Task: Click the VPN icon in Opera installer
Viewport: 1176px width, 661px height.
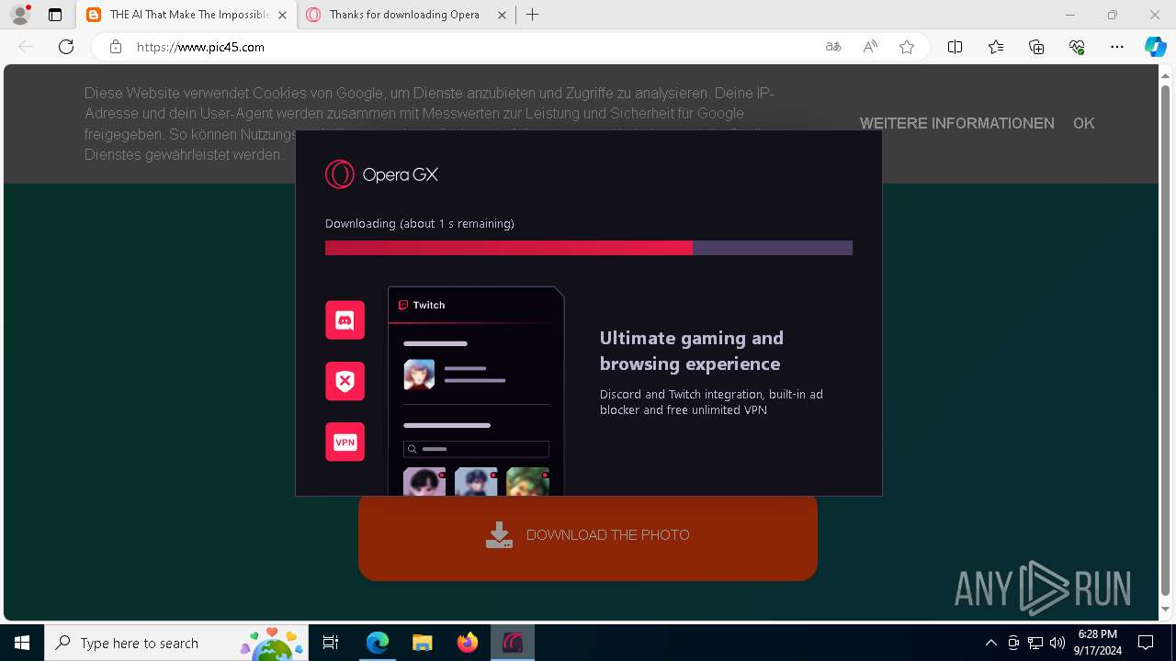Action: [x=345, y=442]
